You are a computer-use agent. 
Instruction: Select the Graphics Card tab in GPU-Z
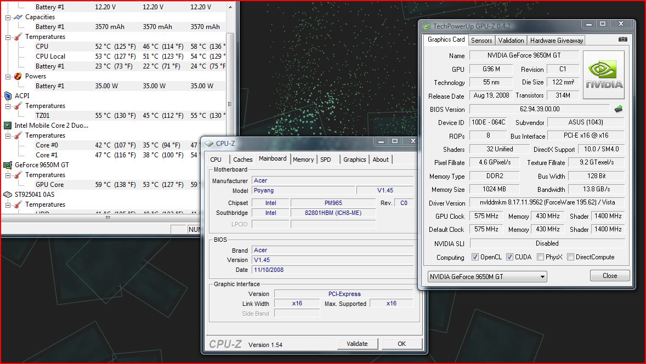[x=446, y=39]
